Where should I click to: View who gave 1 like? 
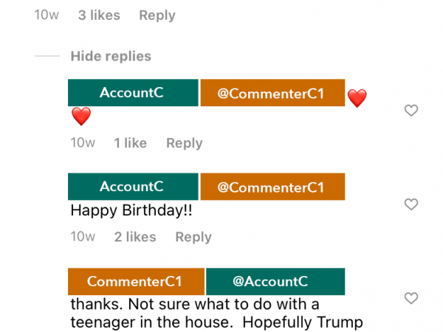(x=130, y=143)
